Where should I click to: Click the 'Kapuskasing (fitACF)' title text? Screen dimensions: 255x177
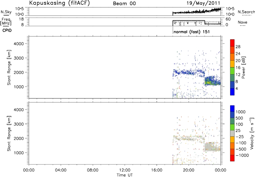click(59, 3)
